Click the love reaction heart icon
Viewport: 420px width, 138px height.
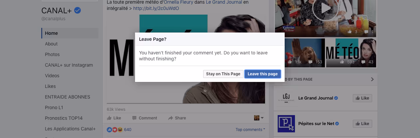click(115, 130)
